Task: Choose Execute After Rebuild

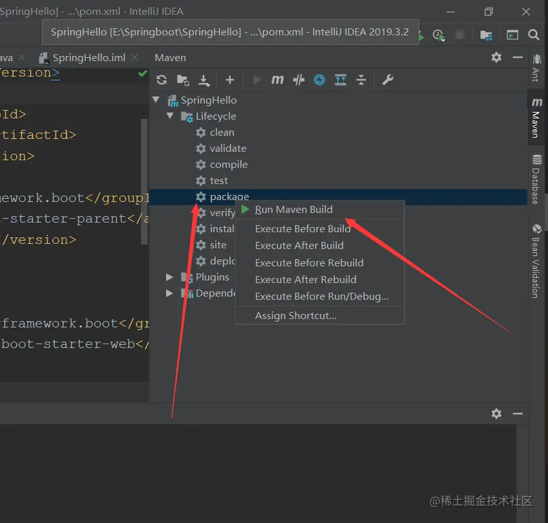Action: tap(320, 279)
